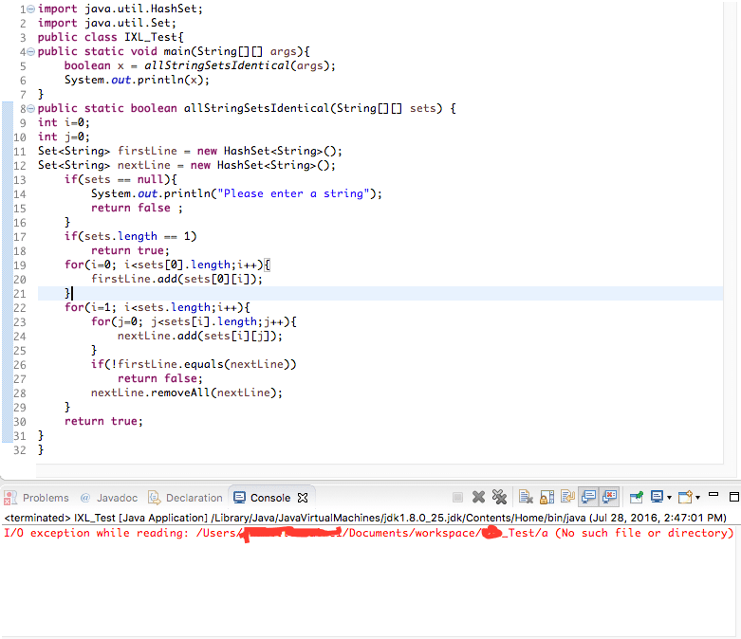Click the I/O exception error message
741x639 pixels.
click(x=369, y=533)
